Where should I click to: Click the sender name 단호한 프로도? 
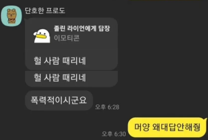coord(45,11)
